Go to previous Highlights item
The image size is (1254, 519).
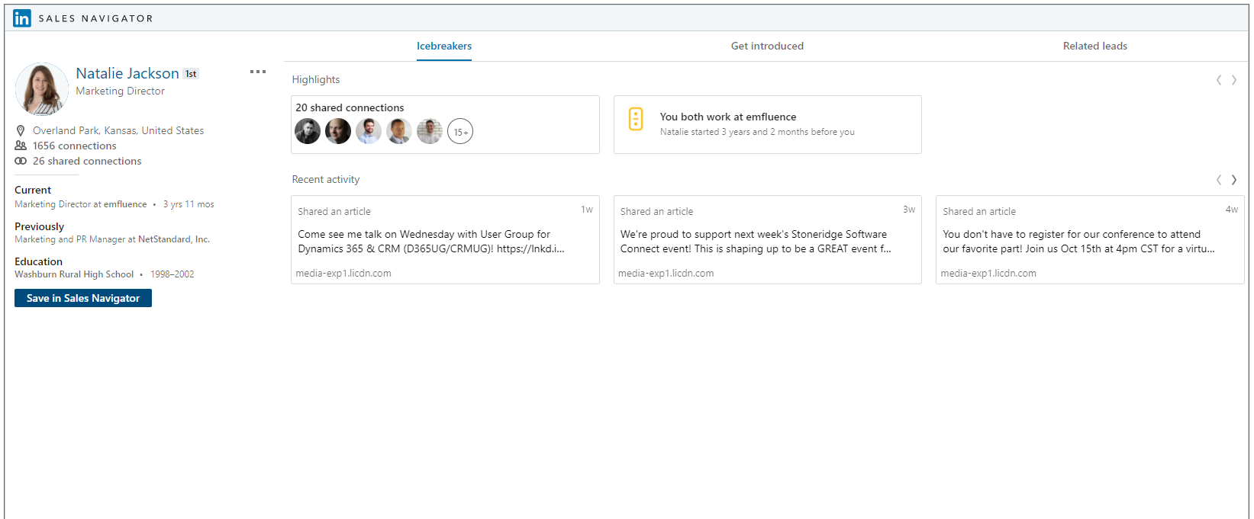(1219, 80)
